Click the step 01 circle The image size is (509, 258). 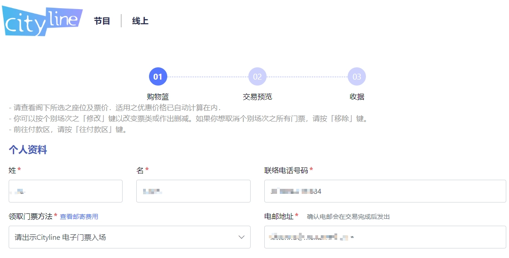pyautogui.click(x=158, y=77)
